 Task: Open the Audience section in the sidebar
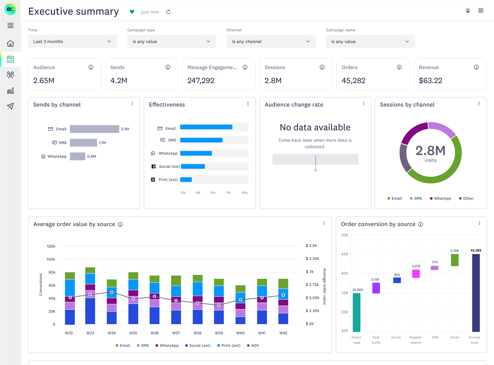pos(10,75)
